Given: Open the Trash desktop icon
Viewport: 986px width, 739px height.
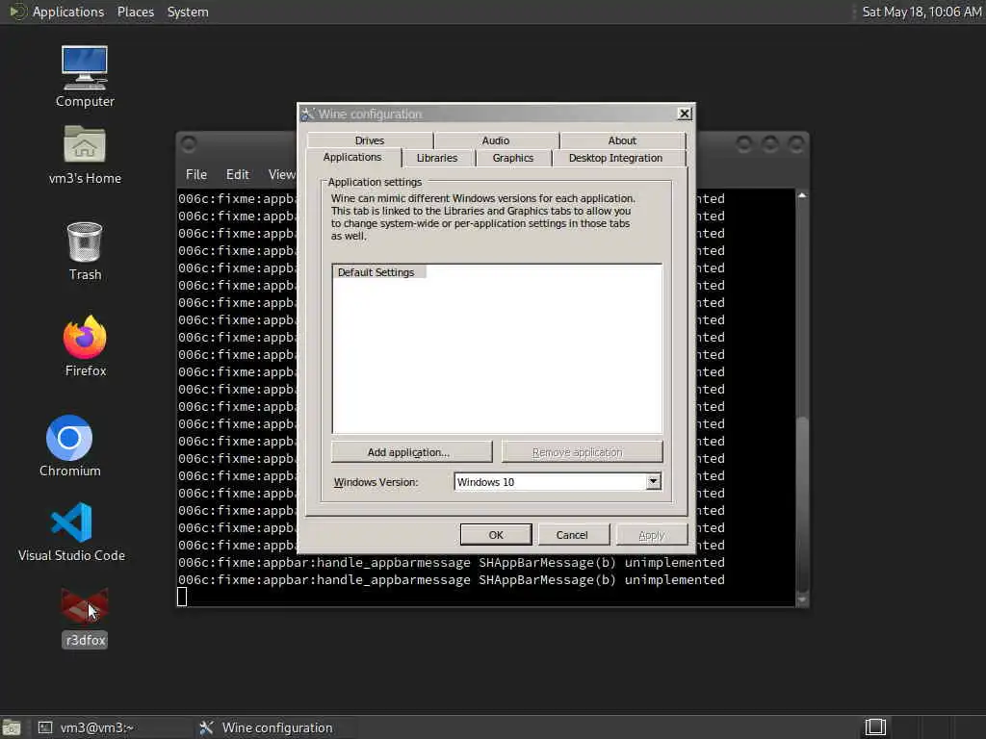Looking at the screenshot, I should coord(85,242).
